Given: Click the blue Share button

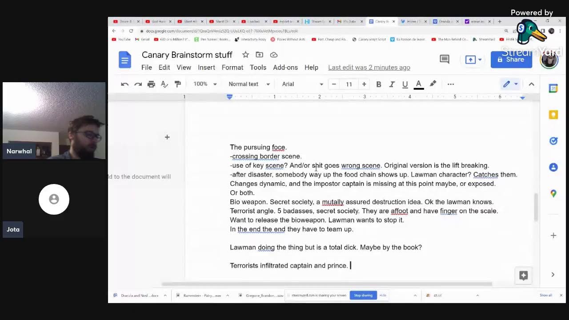Looking at the screenshot, I should (x=511, y=60).
